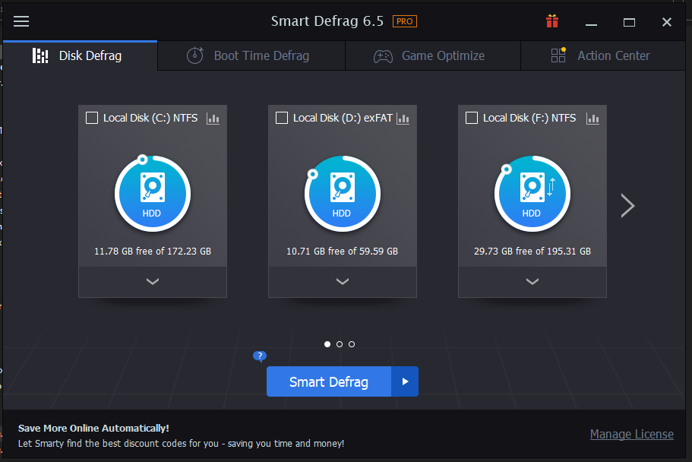Show next disks with the right arrow
The width and height of the screenshot is (692, 462).
click(x=627, y=205)
